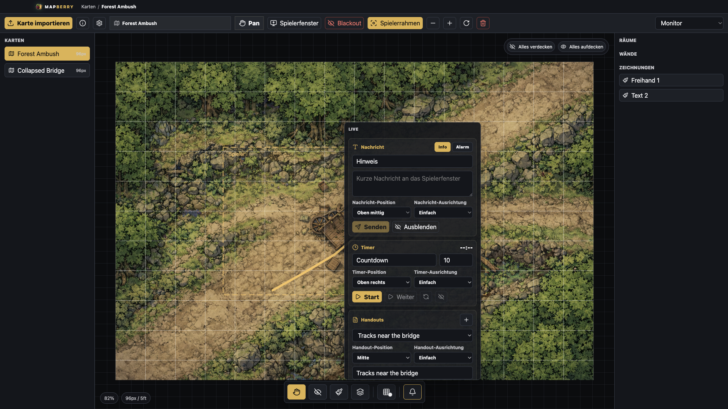Click Weiter to resume the timer

point(401,297)
